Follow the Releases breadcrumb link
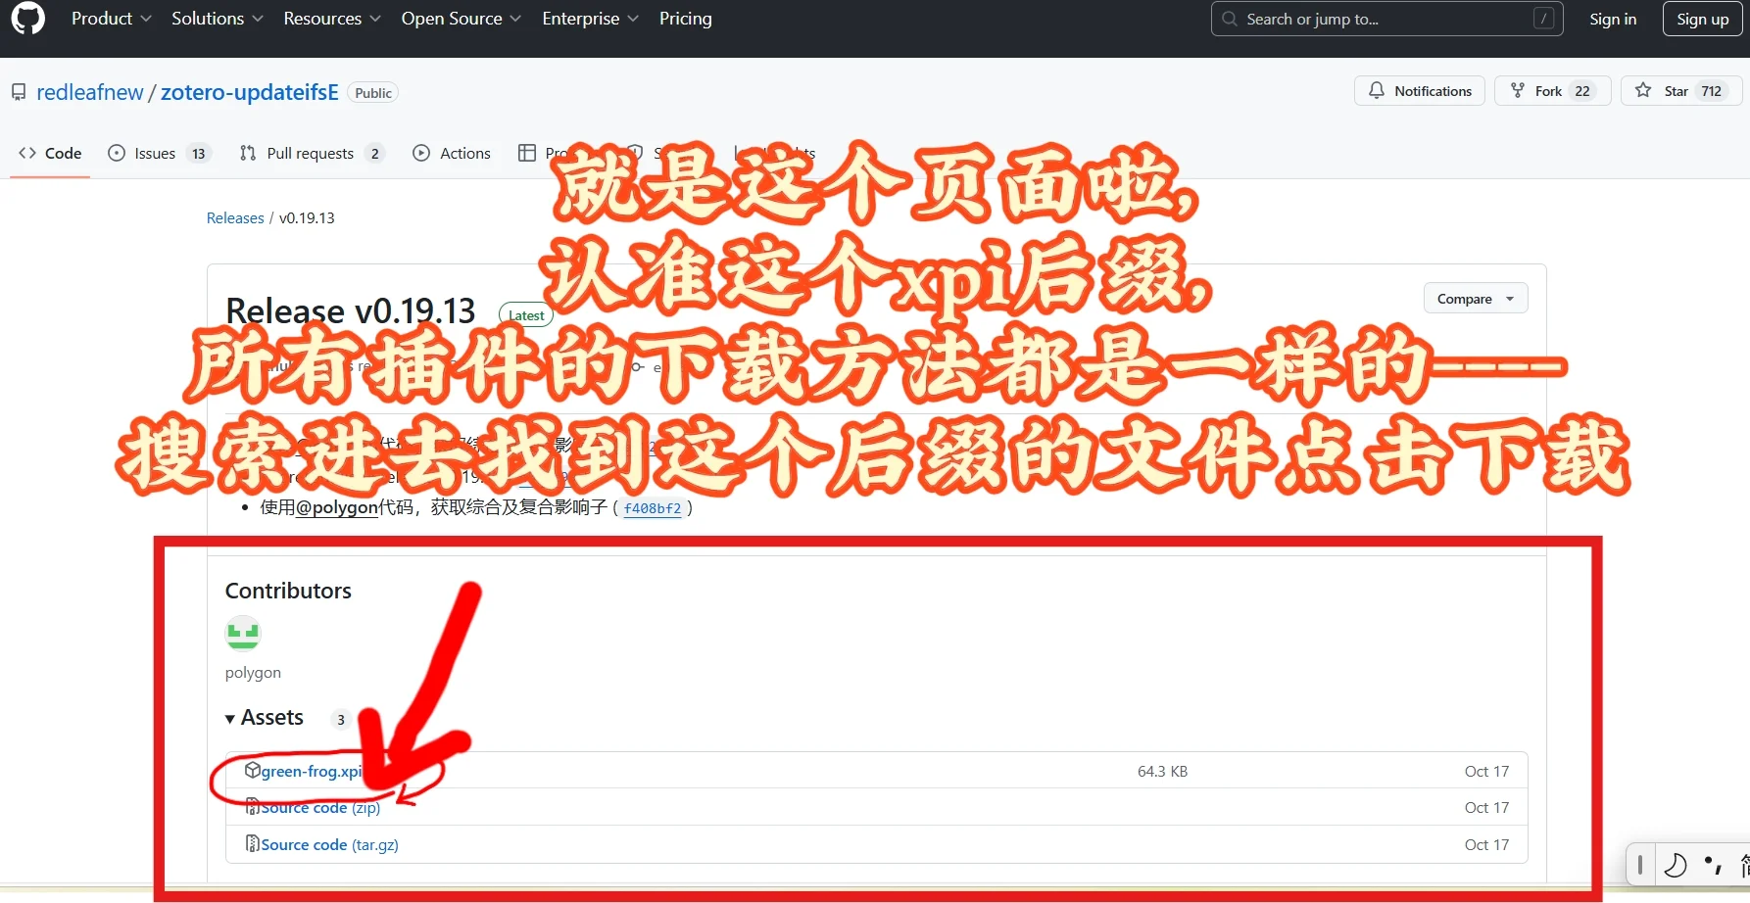The width and height of the screenshot is (1750, 903). [x=234, y=217]
